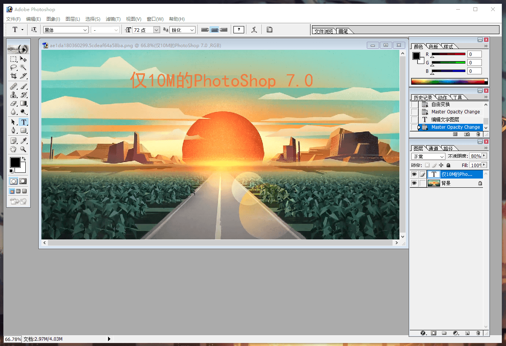This screenshot has height=346, width=506.
Task: Select the Type tool in toolbox
Action: point(23,122)
